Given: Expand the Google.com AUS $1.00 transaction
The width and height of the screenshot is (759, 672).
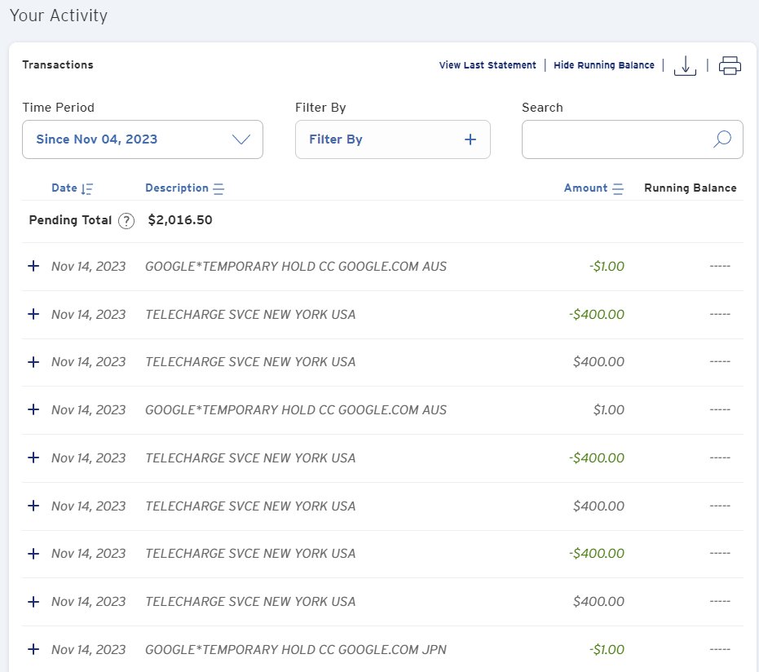Looking at the screenshot, I should pyautogui.click(x=33, y=410).
